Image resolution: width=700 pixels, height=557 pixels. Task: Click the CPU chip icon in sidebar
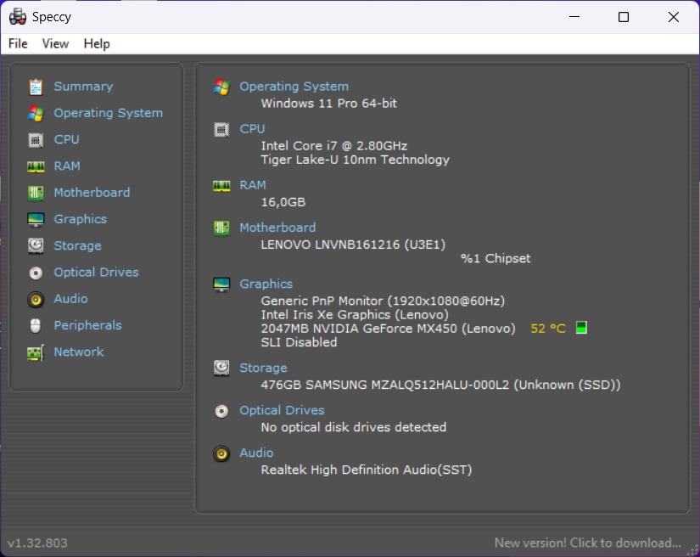pyautogui.click(x=36, y=140)
